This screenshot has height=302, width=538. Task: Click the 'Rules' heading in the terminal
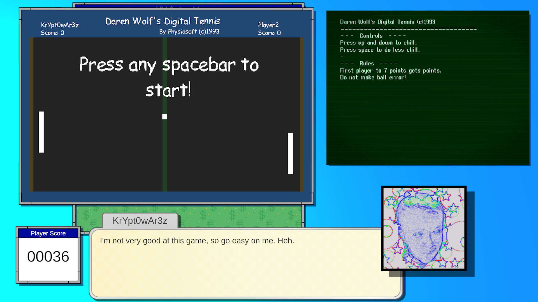pos(366,63)
